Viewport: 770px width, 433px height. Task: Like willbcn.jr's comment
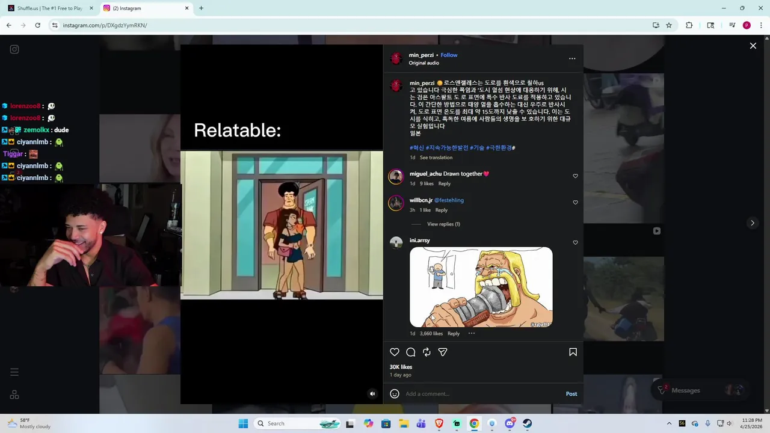pos(575,203)
